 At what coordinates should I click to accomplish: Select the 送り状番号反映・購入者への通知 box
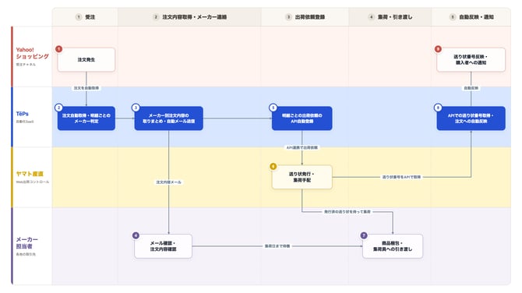tap(471, 59)
